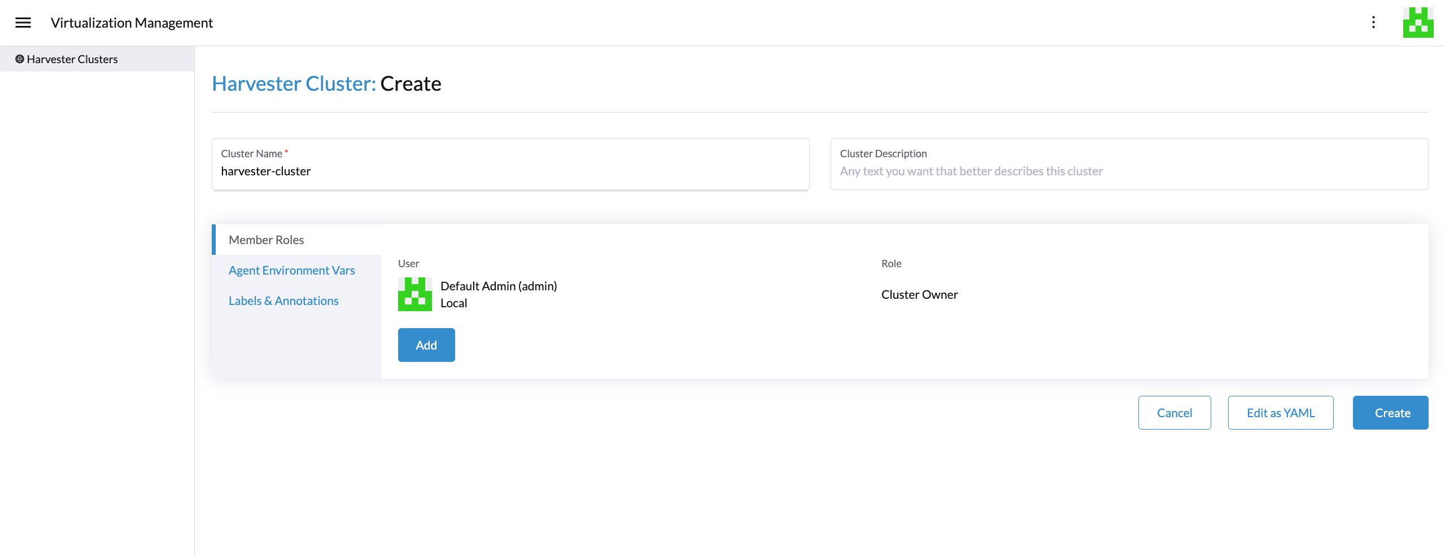This screenshot has height=557, width=1445.
Task: Switch to the Member Roles tab
Action: click(x=266, y=240)
